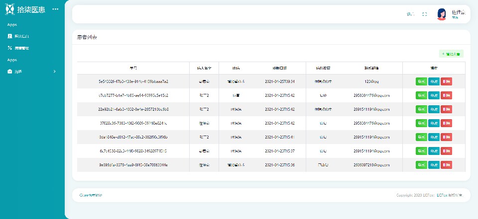
Task: Select the ID cell starting 22e92b21
Action: pos(133,109)
